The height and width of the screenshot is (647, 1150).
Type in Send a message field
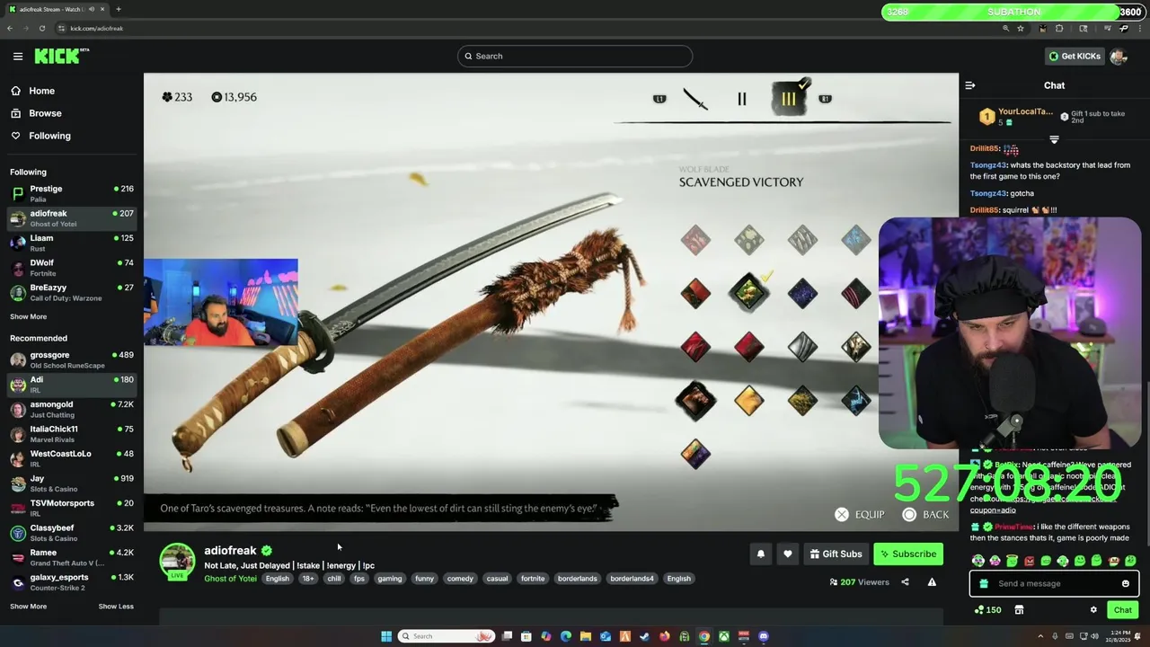pyautogui.click(x=1053, y=583)
